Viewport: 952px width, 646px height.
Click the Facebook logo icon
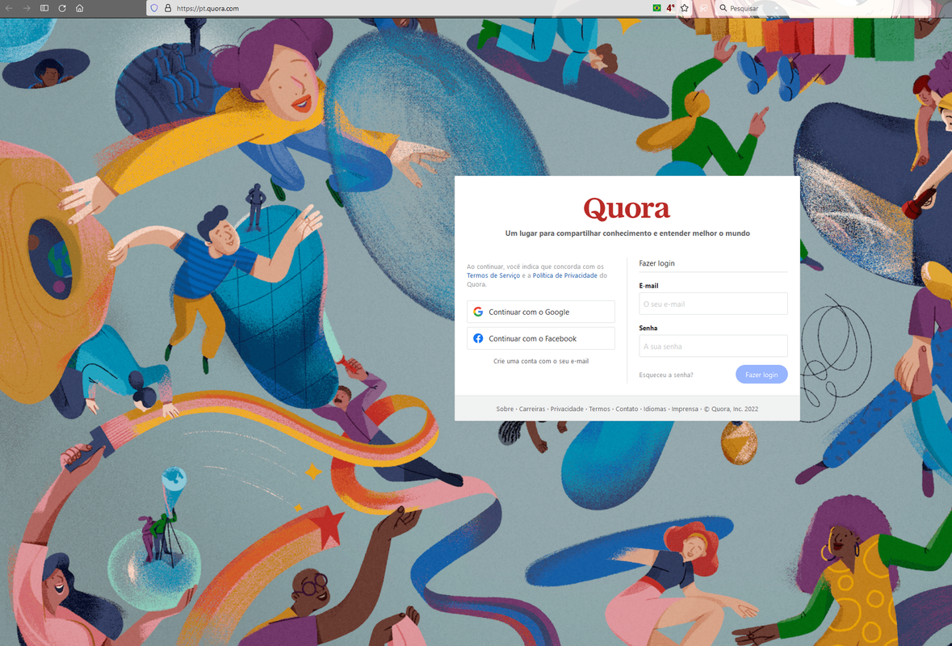pyautogui.click(x=479, y=338)
